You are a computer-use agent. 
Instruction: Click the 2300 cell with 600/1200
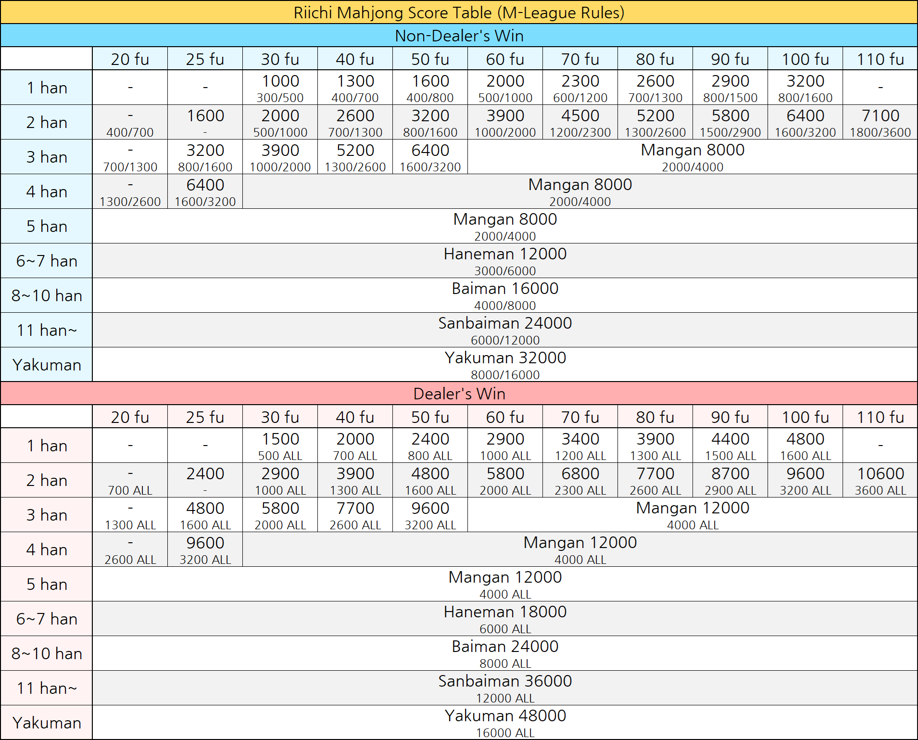(x=580, y=88)
